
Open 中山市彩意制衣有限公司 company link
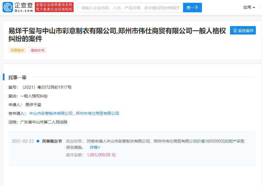coord(51,113)
